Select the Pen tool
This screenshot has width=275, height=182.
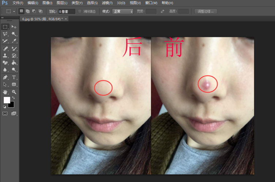pos(5,77)
